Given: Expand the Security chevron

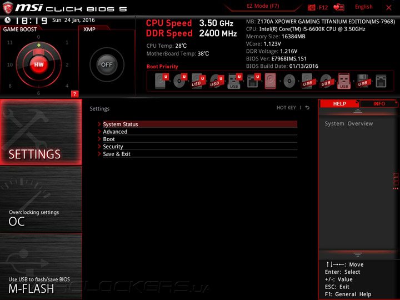Looking at the screenshot, I should pyautogui.click(x=99, y=147).
